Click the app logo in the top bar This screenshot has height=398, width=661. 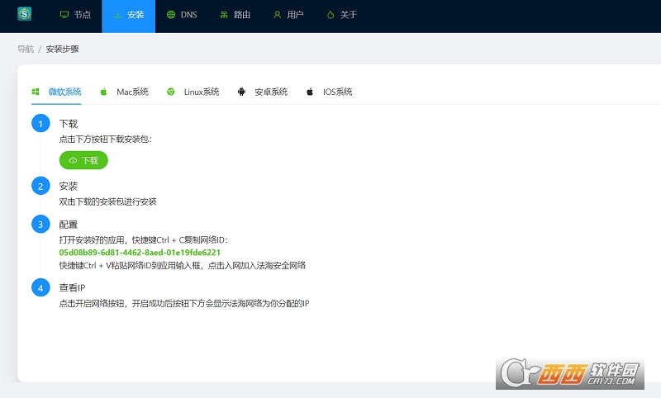pyautogui.click(x=25, y=14)
